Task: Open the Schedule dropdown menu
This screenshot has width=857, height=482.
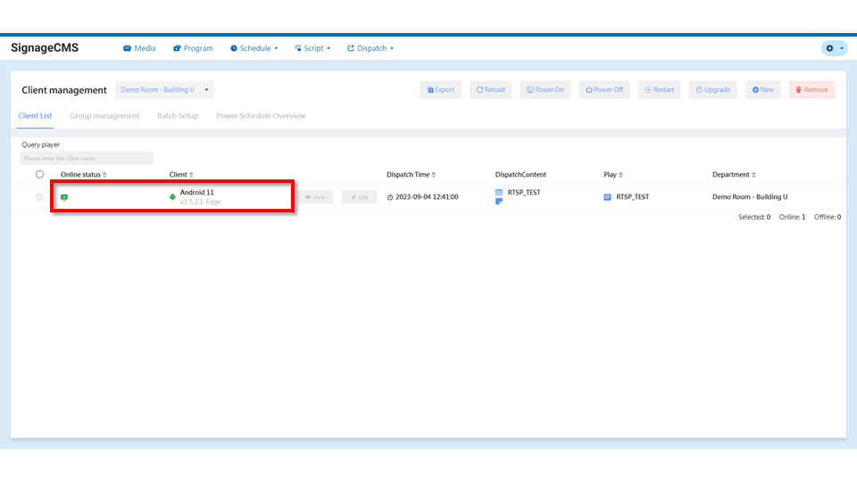Action: point(254,48)
